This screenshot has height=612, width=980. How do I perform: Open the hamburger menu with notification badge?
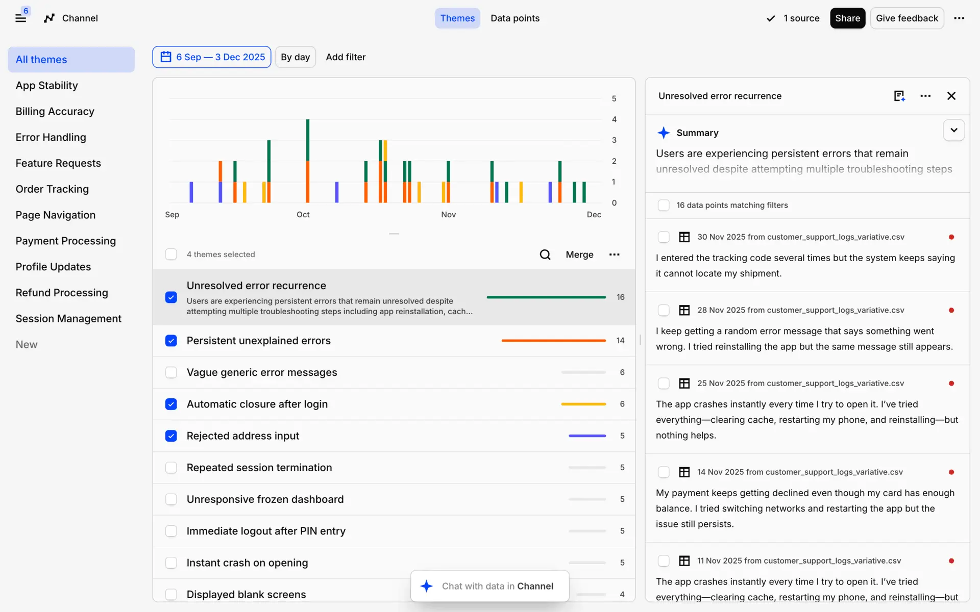(x=20, y=18)
